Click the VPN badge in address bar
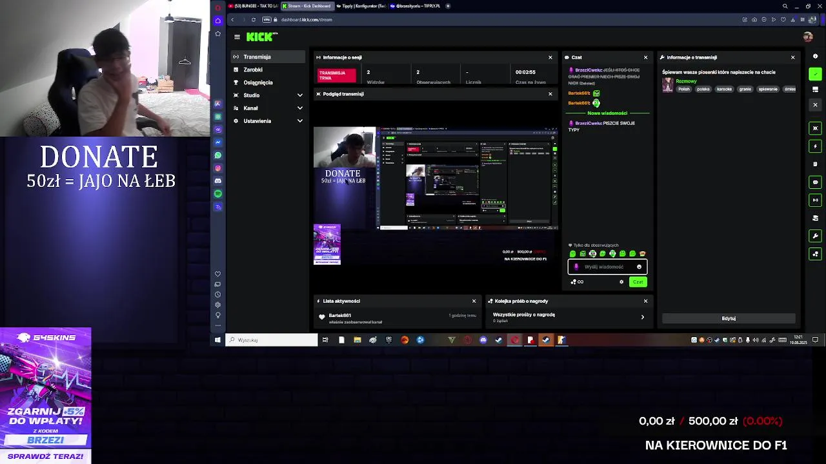Viewport: 826px width, 464px height. pos(266,19)
